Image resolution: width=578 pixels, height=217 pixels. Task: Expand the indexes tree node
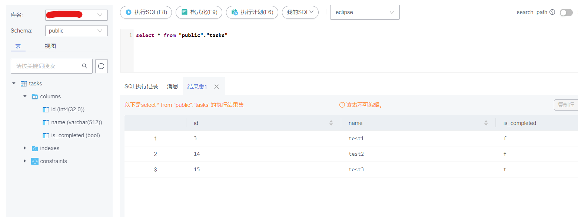pyautogui.click(x=25, y=148)
